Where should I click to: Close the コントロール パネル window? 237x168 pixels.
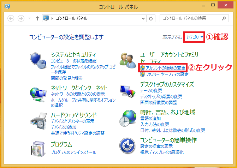[x=225, y=5]
